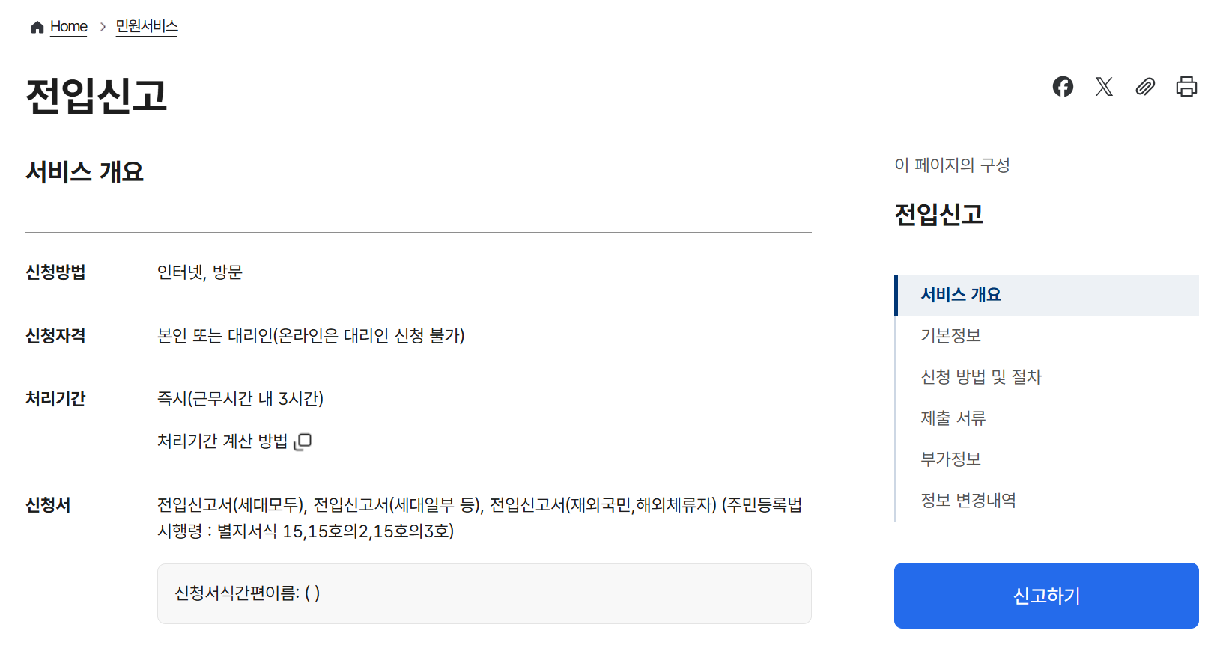Click the Home breadcrumb link
The image size is (1214, 645).
click(67, 26)
